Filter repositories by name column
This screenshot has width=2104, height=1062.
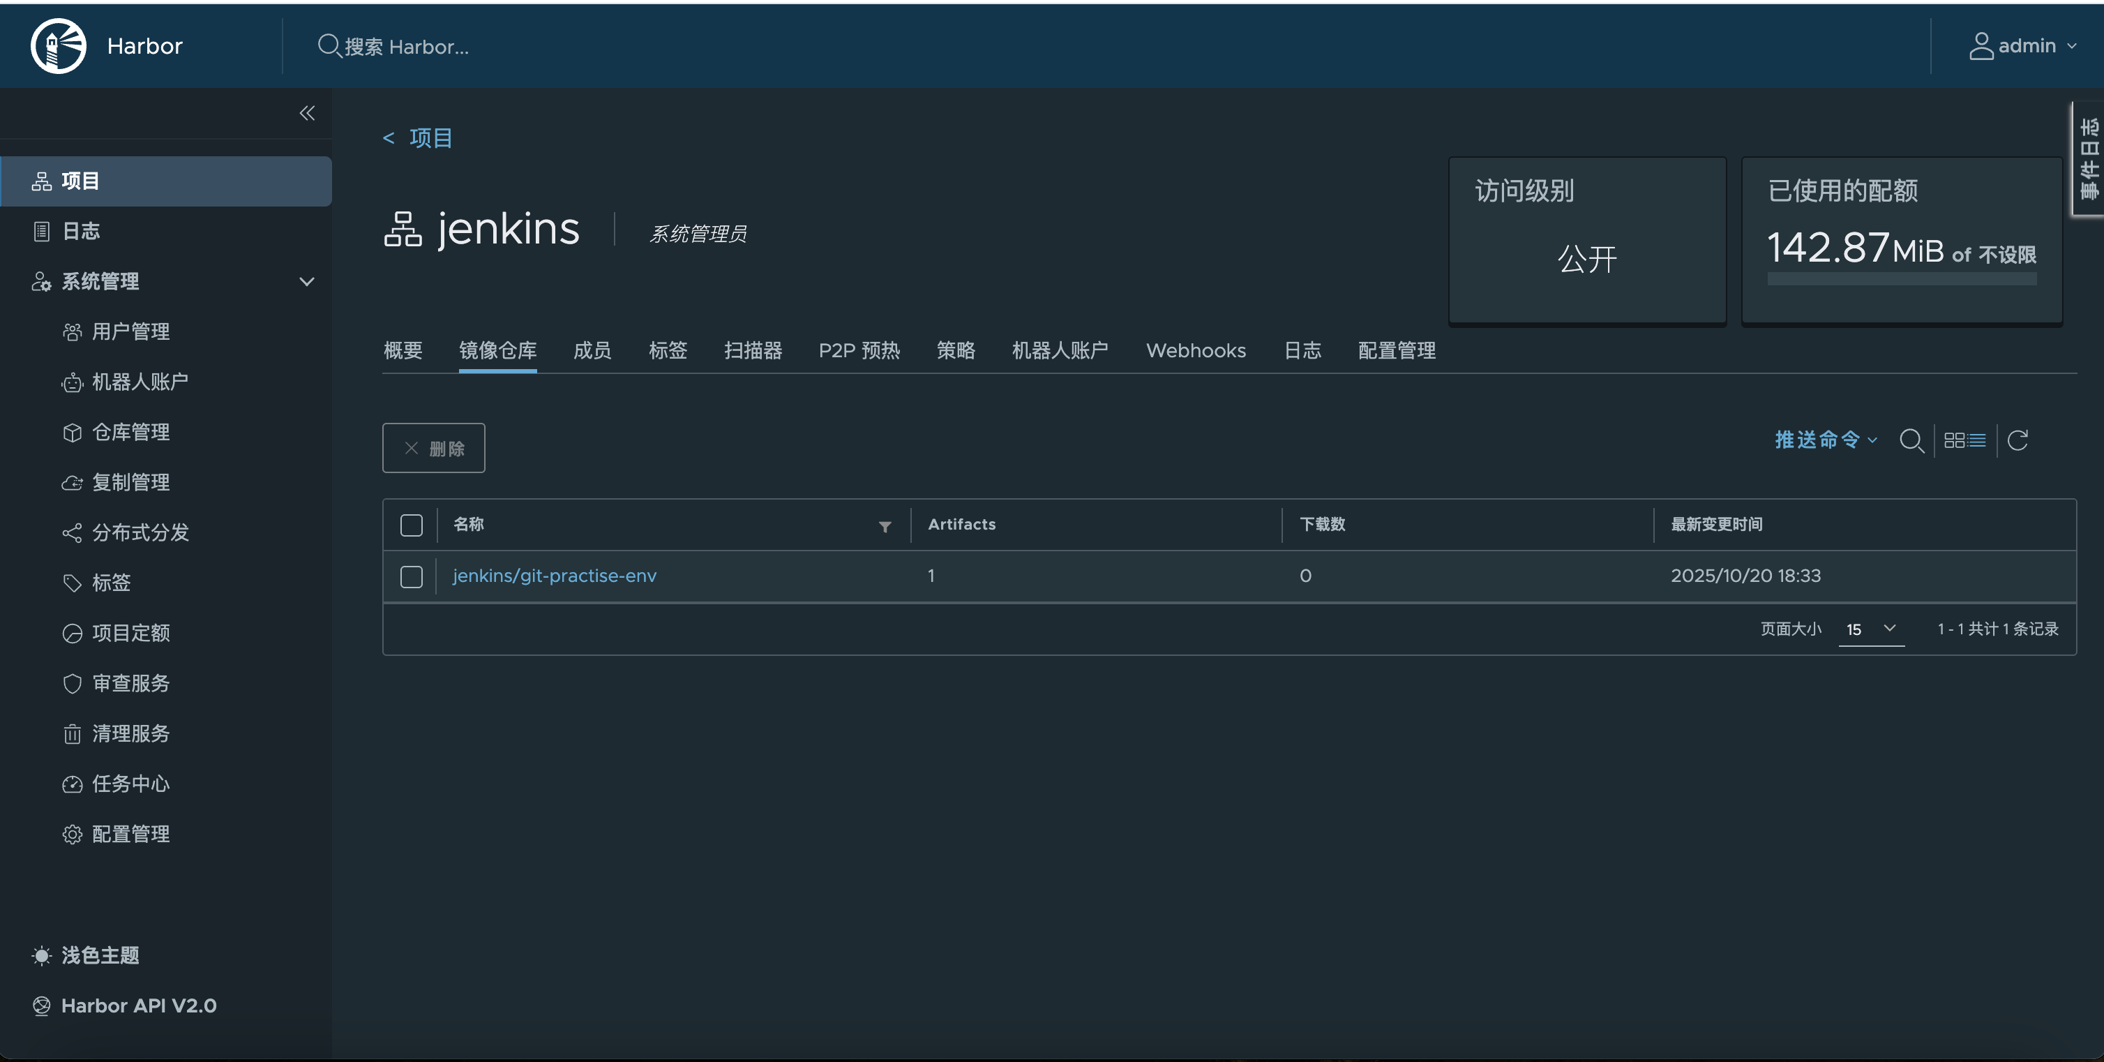tap(885, 527)
